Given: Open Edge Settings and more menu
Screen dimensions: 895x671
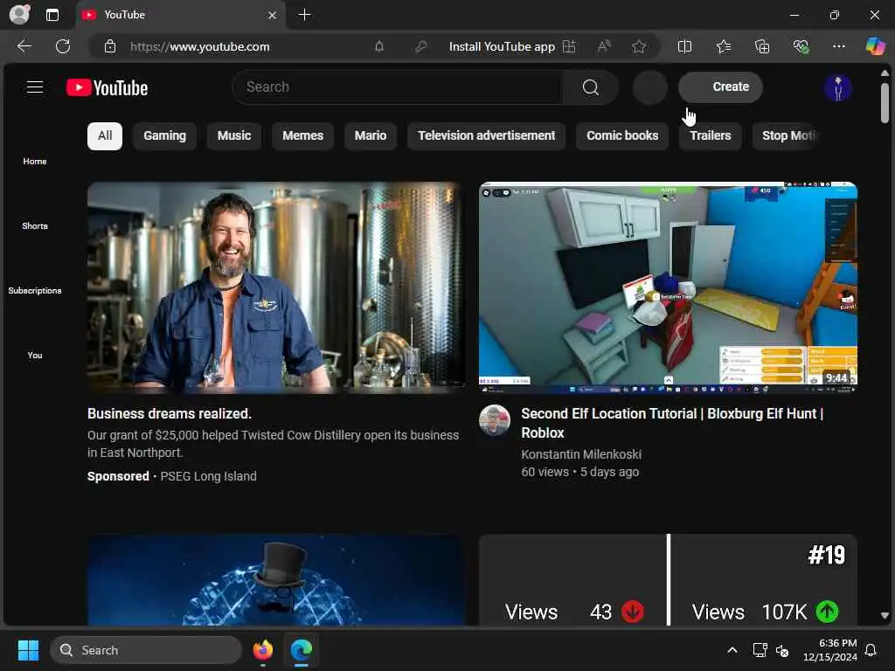Looking at the screenshot, I should point(838,47).
